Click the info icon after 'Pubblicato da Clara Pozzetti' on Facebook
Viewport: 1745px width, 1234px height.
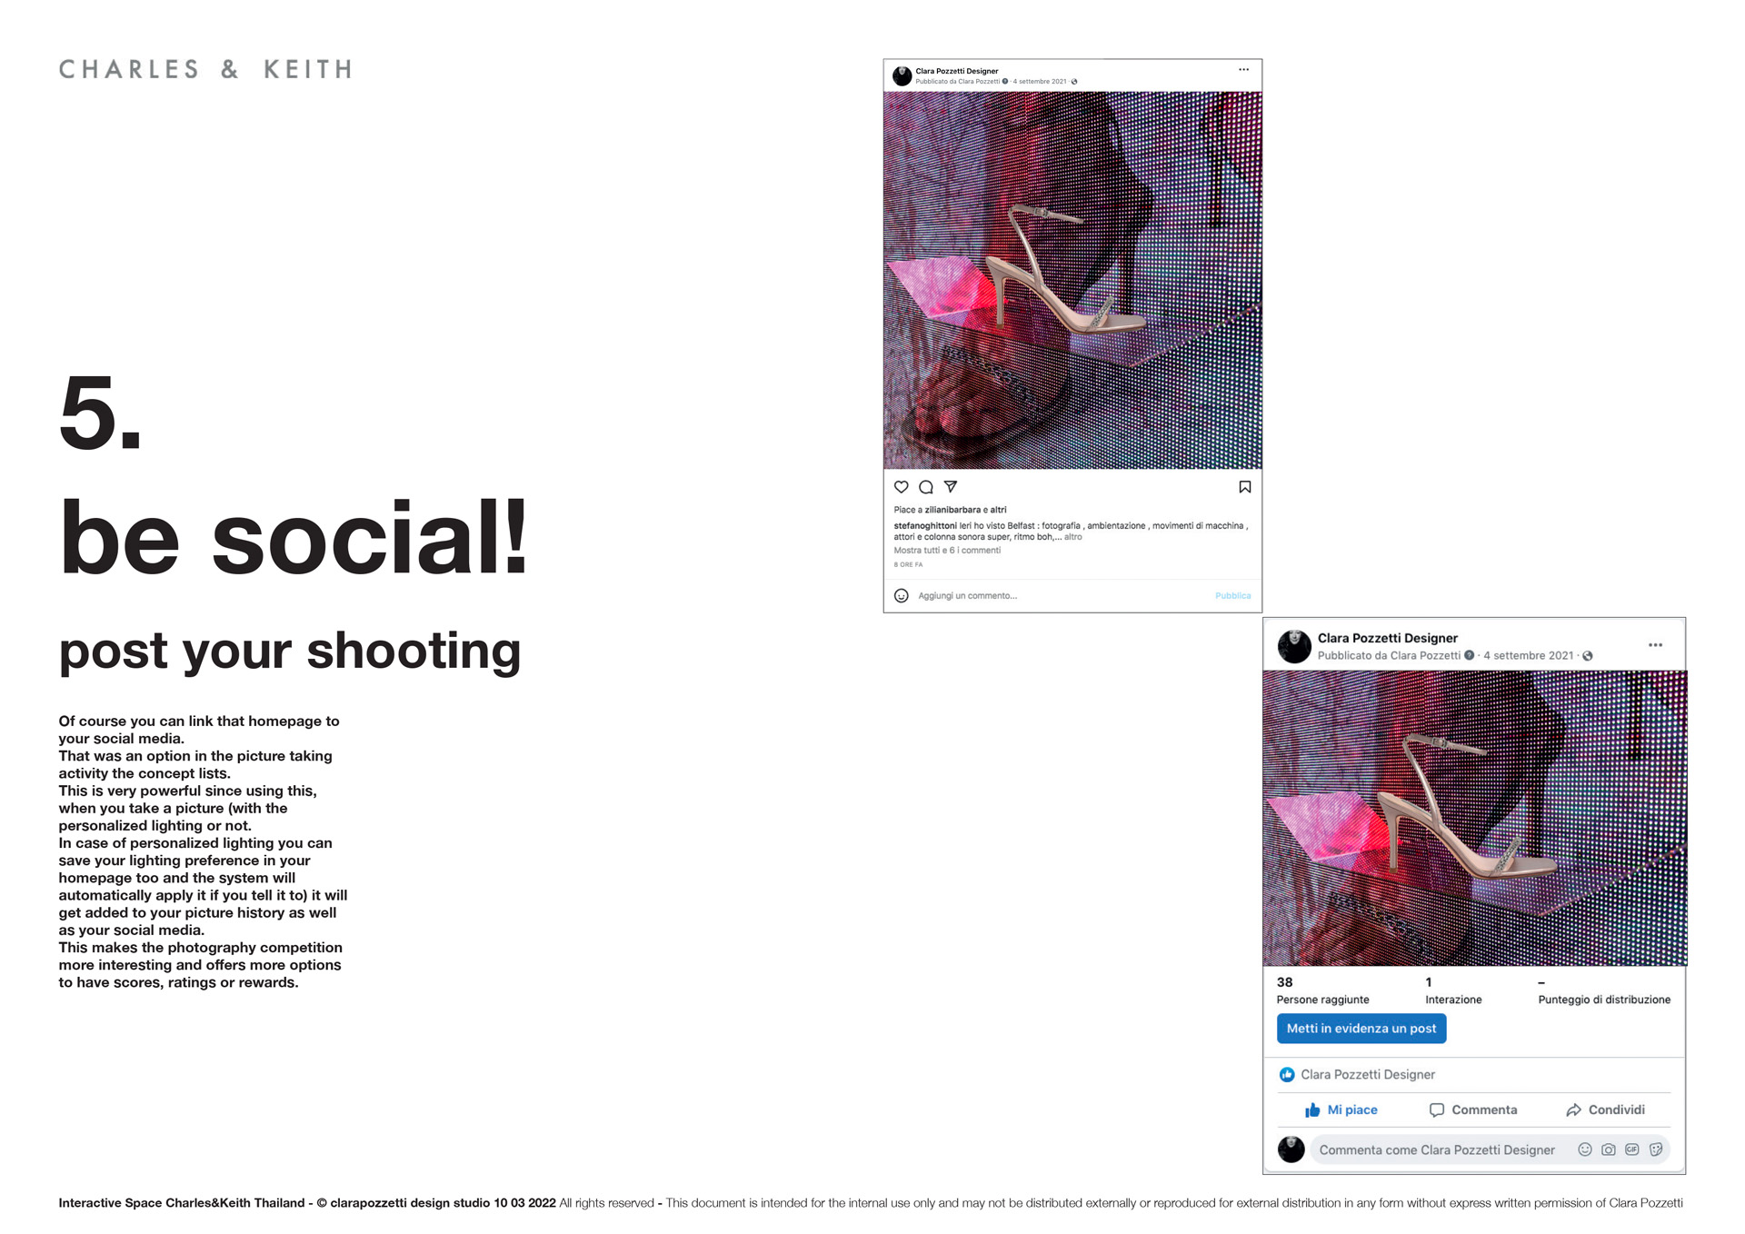coord(1469,655)
